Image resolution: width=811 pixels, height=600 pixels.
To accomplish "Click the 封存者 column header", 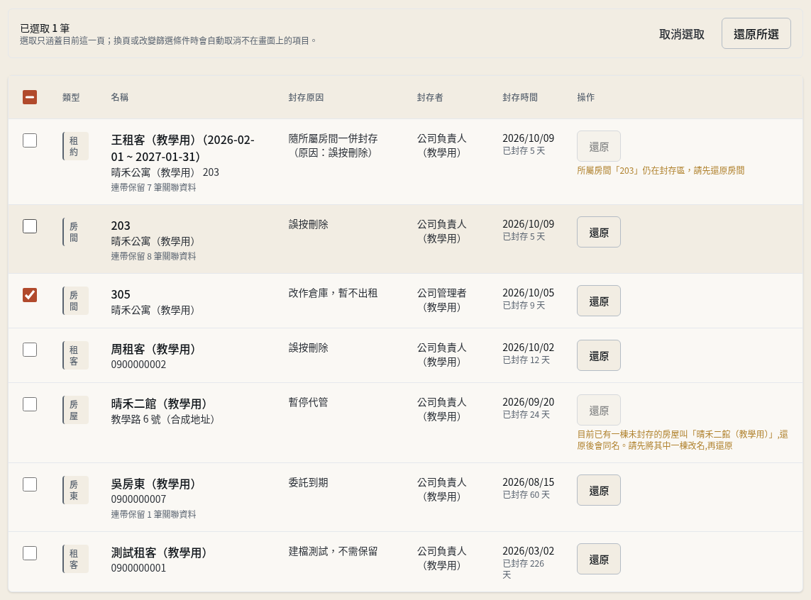I will click(x=430, y=97).
